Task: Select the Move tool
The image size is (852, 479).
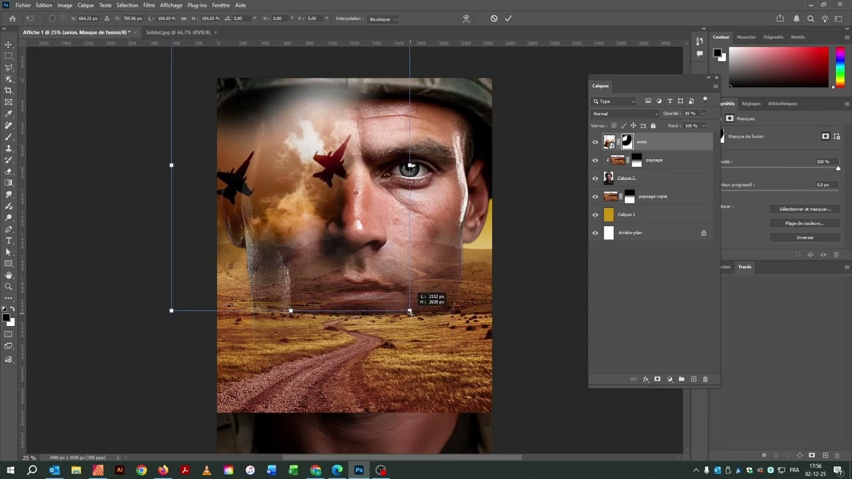Action: coord(9,45)
